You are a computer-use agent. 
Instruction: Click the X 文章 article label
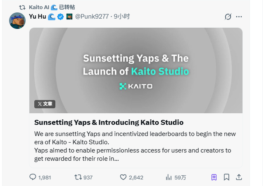point(45,104)
